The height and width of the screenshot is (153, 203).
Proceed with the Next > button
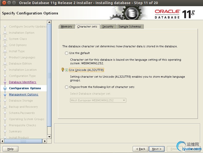coord(157,149)
